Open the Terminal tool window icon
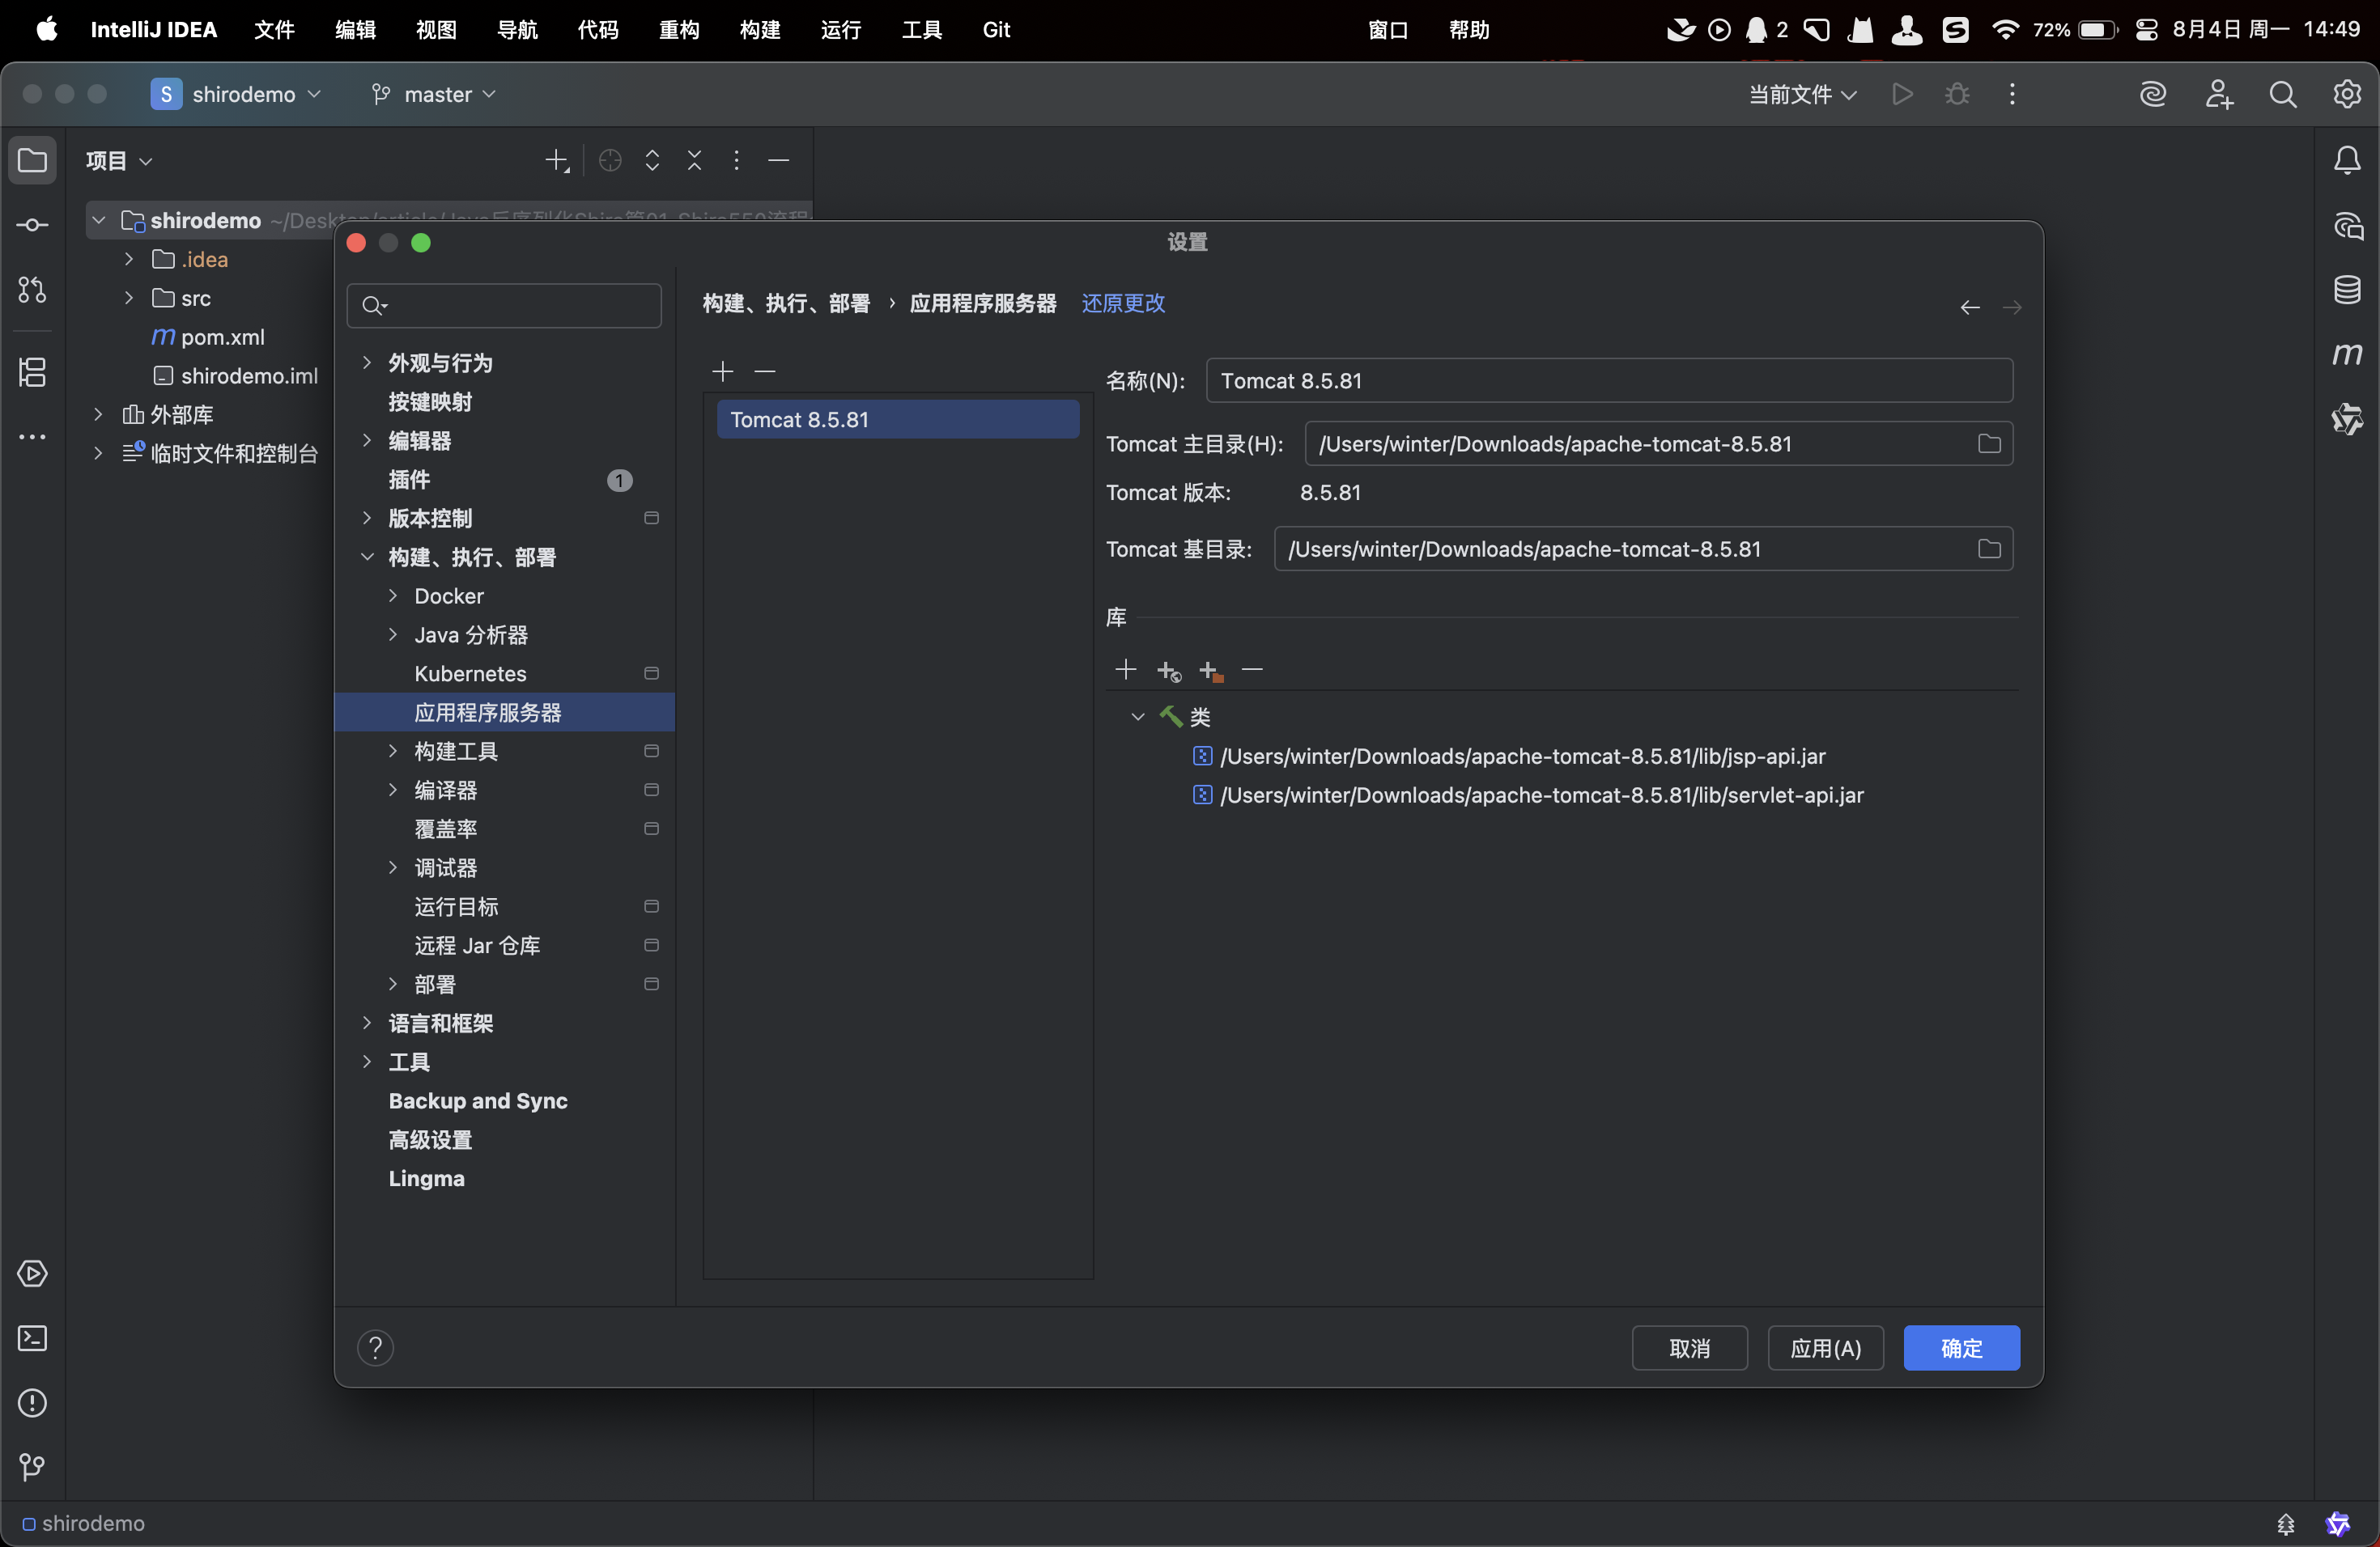 click(x=32, y=1338)
